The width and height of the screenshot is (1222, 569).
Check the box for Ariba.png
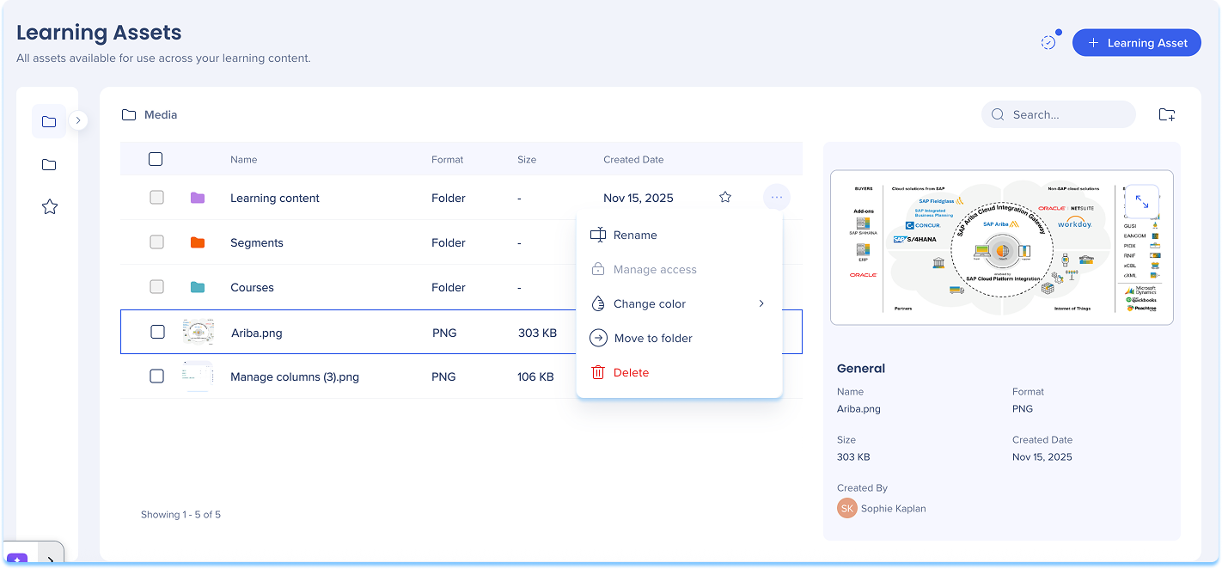coord(157,332)
